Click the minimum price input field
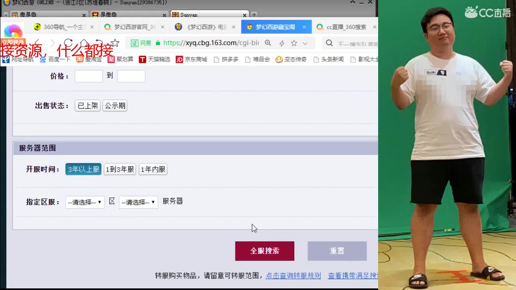Viewport: 516px width, 290px height. click(x=89, y=76)
